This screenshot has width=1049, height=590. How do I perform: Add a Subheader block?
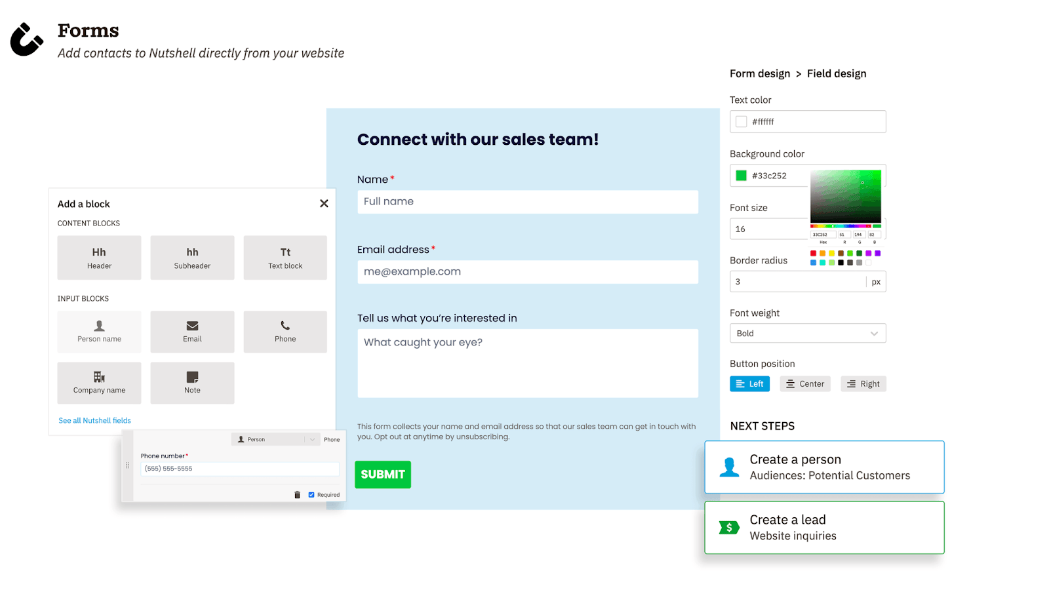[x=191, y=257]
